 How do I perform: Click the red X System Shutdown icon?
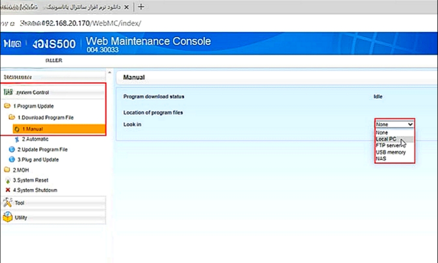(x=8, y=190)
